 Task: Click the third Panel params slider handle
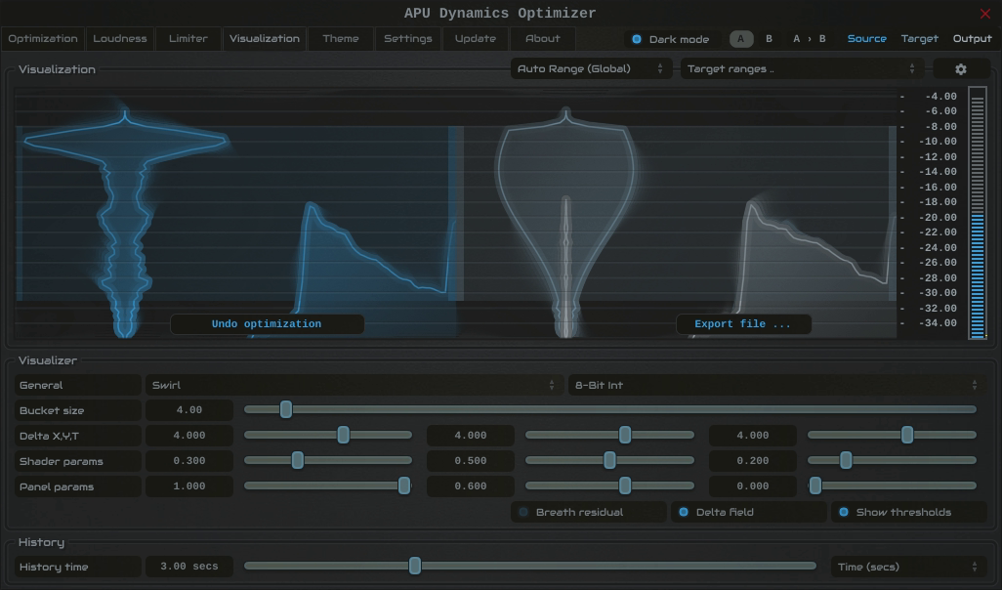[814, 486]
